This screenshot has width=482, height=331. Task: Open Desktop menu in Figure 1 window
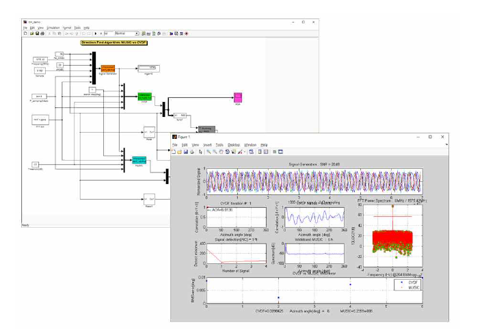(234, 145)
